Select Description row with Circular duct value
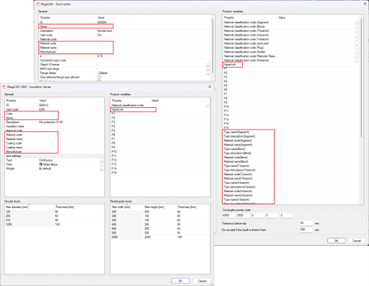This screenshot has height=286, width=369. (x=125, y=31)
